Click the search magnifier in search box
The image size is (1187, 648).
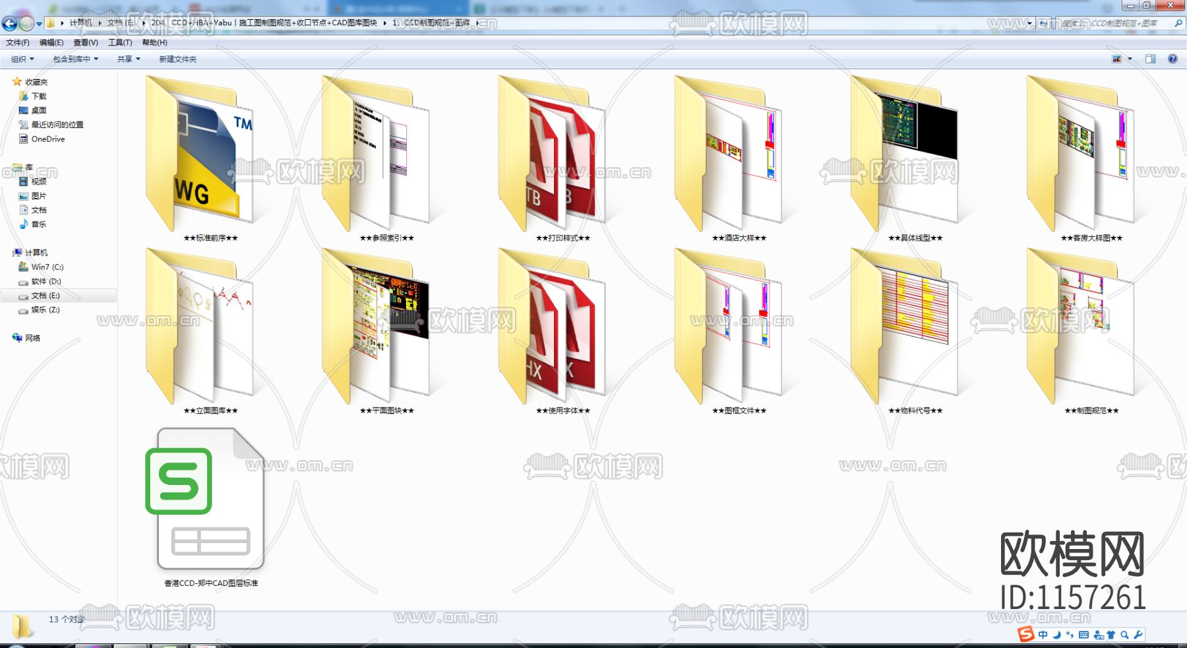1178,23
